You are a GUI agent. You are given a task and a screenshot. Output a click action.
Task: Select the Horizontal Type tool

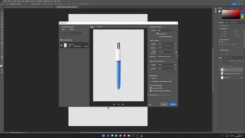[2, 49]
